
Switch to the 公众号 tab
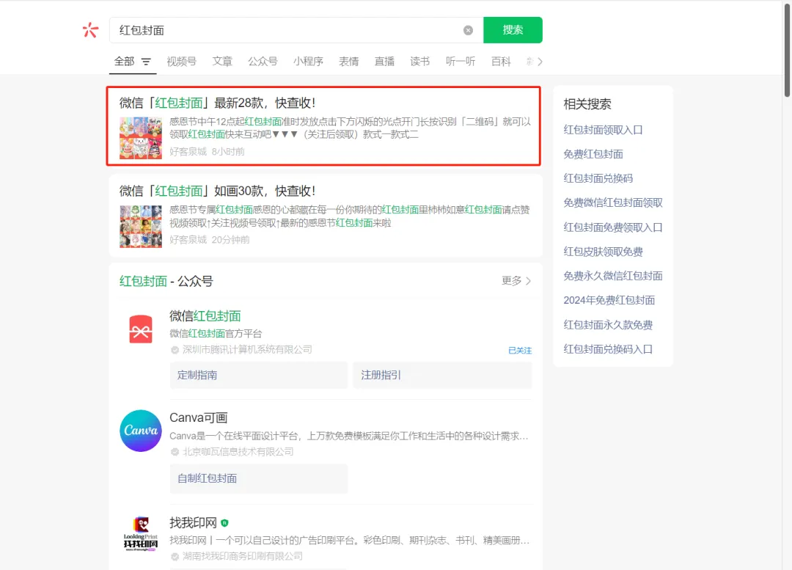click(263, 62)
